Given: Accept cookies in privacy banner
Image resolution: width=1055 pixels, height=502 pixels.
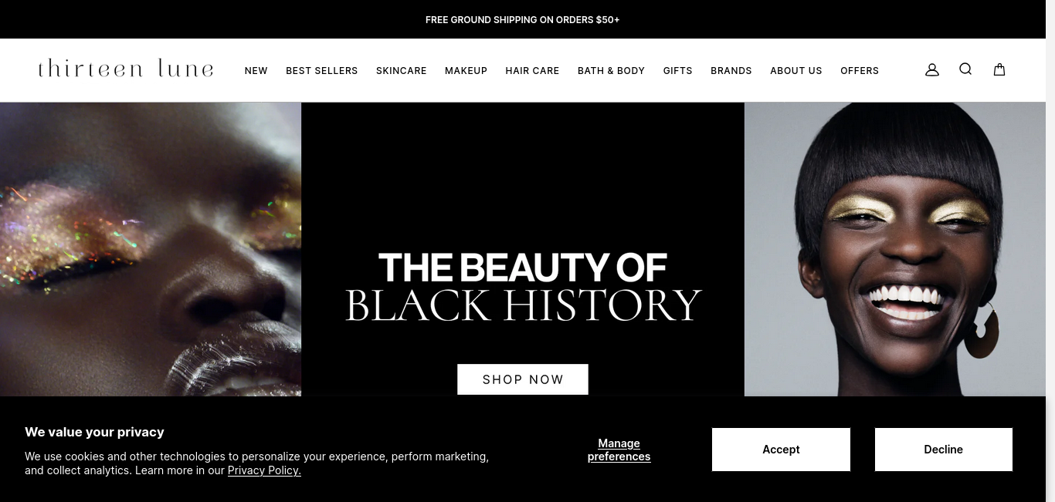Looking at the screenshot, I should pyautogui.click(x=781, y=450).
